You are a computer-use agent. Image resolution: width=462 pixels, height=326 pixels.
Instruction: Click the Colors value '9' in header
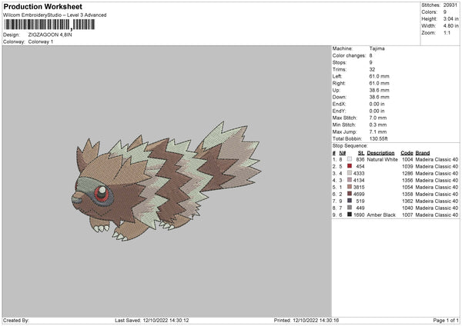click(445, 12)
